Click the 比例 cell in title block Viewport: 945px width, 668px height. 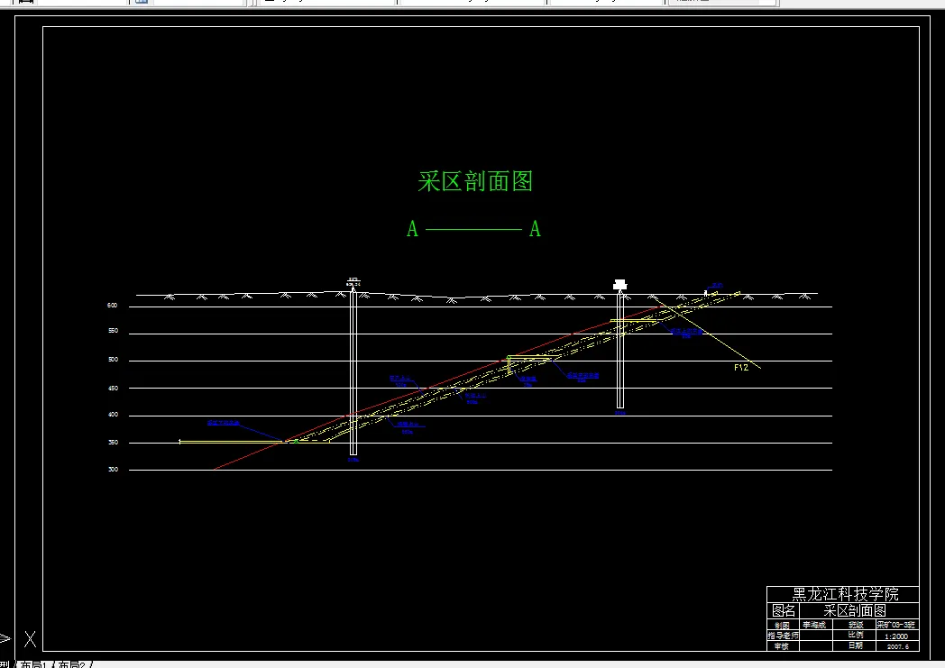[856, 636]
